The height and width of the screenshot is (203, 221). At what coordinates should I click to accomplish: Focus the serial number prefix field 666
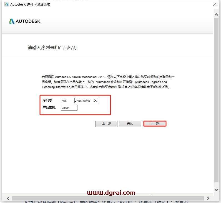tap(67, 101)
